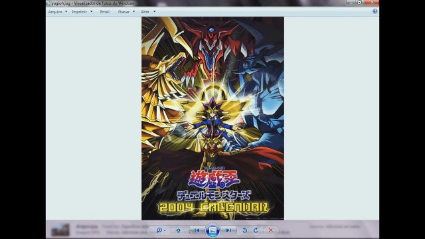Click the Email menu item
425x239 pixels.
104,12
